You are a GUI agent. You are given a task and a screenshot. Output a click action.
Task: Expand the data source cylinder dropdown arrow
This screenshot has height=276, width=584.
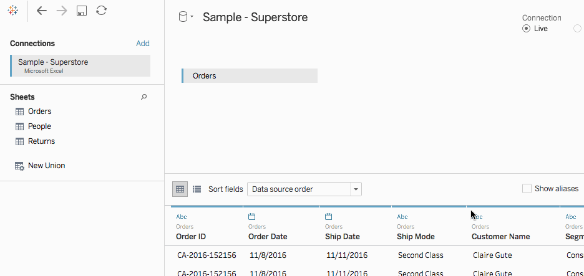pyautogui.click(x=192, y=17)
